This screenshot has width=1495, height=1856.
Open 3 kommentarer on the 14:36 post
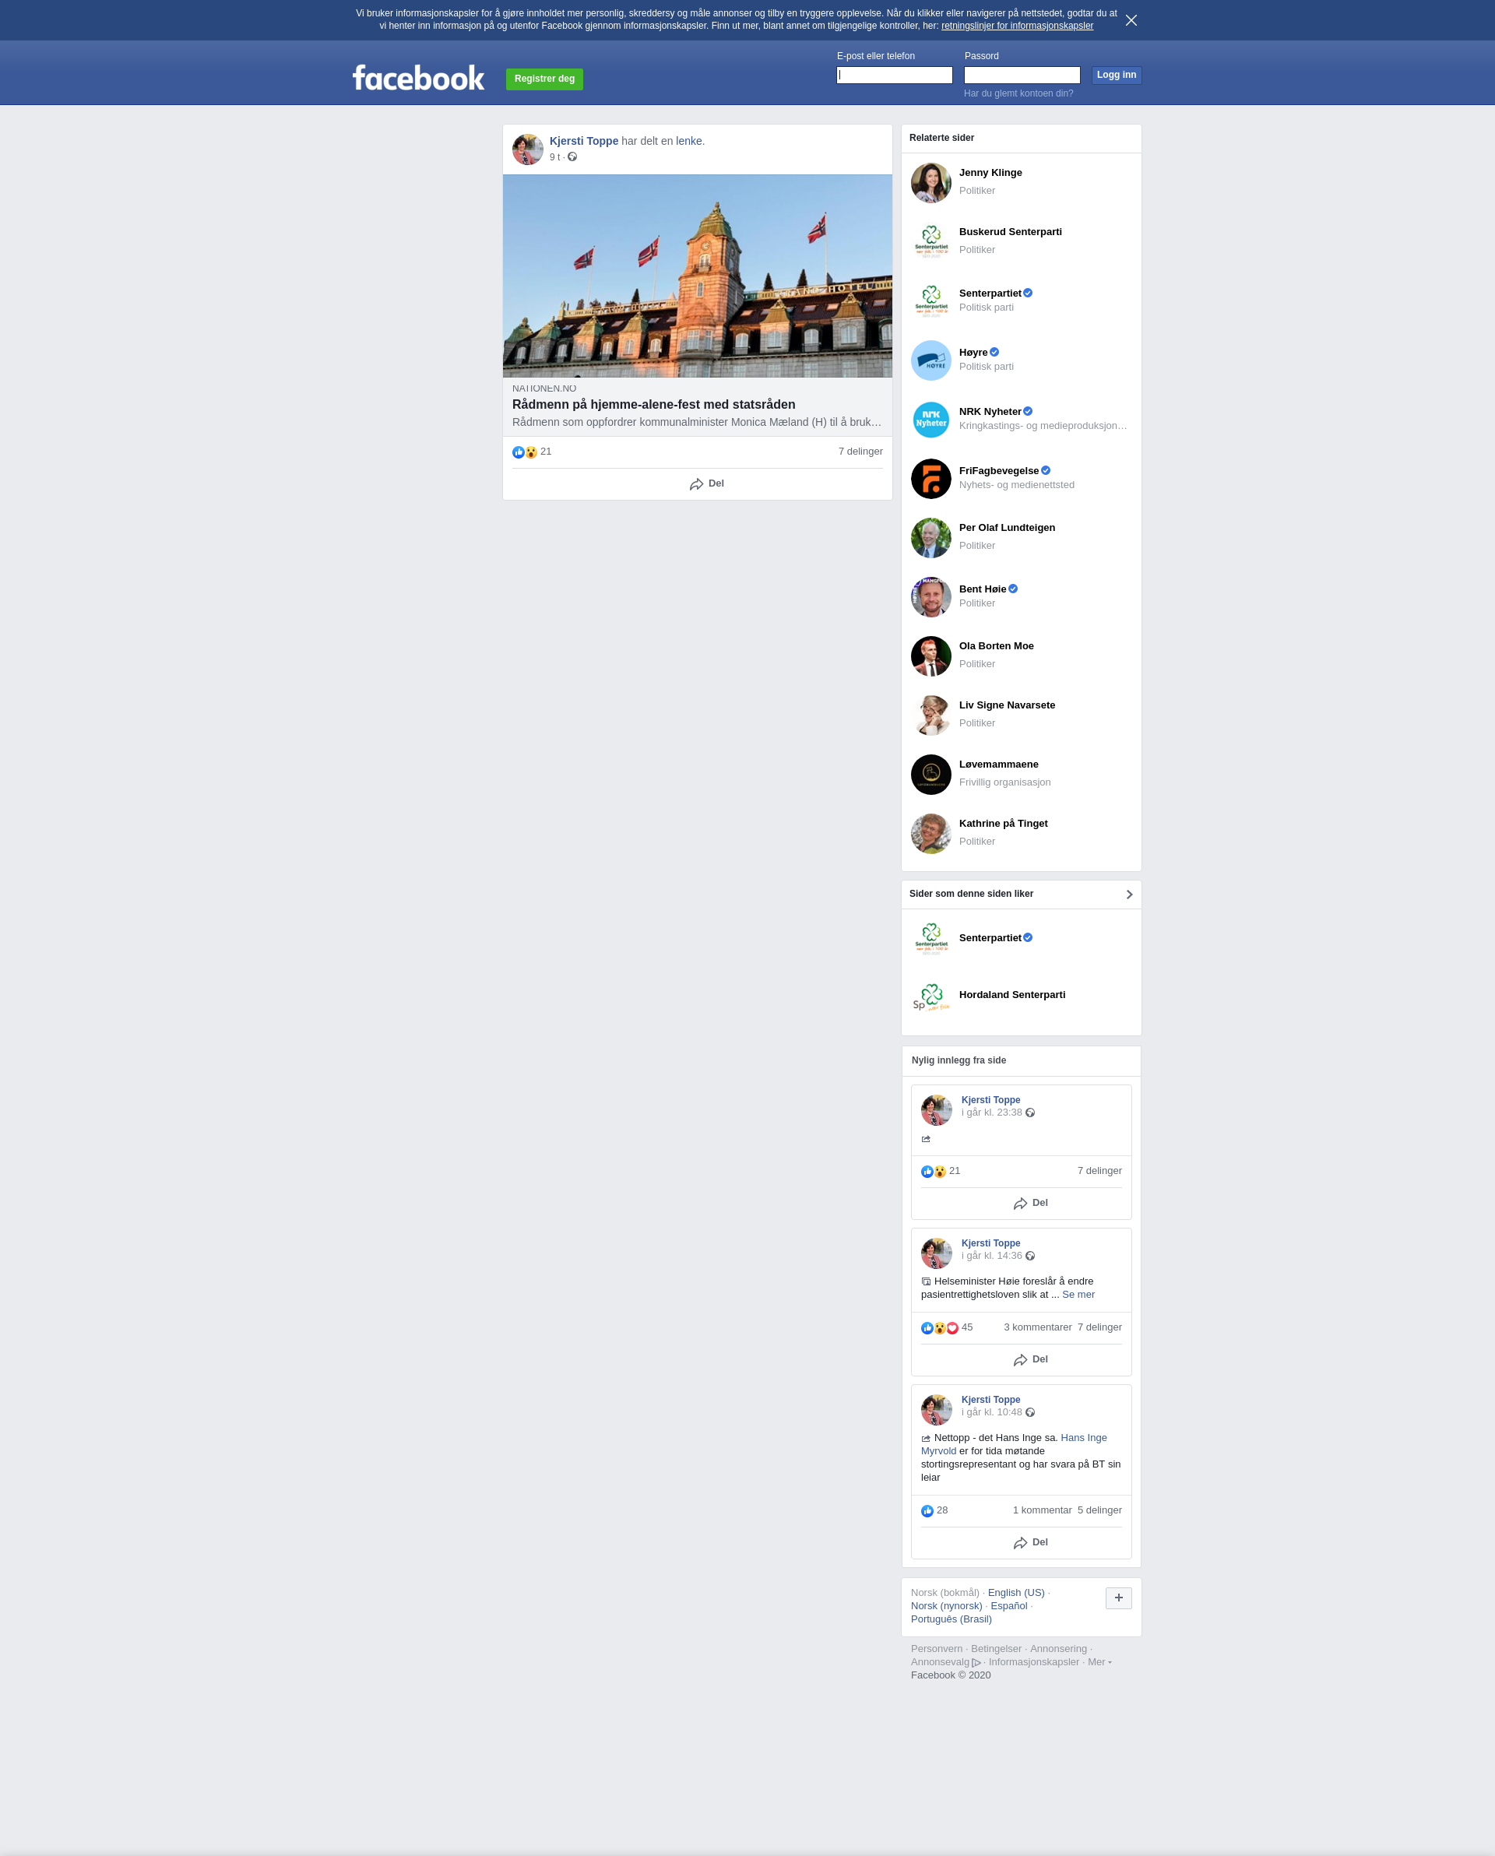(x=1038, y=1327)
